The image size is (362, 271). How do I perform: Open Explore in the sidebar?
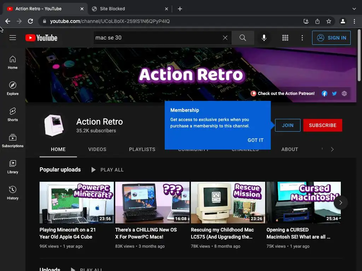click(13, 89)
